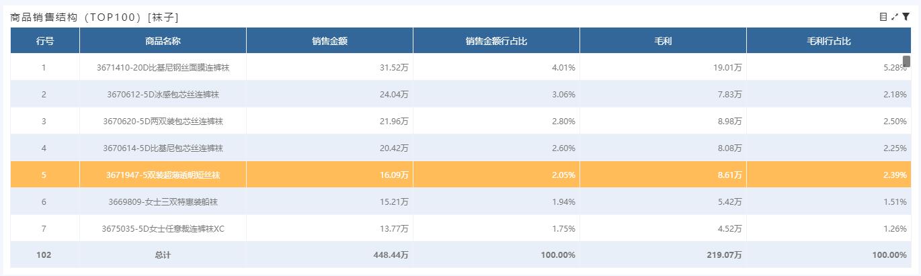Click product 3670620-5D两双装包芯丝连裤袜
The height and width of the screenshot is (276, 921).
163,121
